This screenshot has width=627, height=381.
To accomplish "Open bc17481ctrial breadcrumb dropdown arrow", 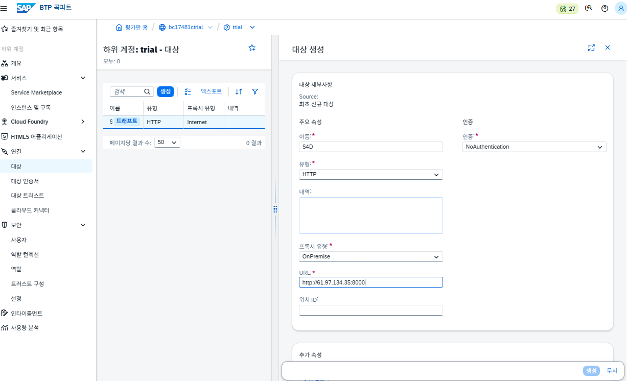I will tap(211, 27).
